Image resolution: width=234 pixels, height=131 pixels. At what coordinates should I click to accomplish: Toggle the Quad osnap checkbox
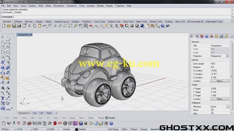coord(68,118)
